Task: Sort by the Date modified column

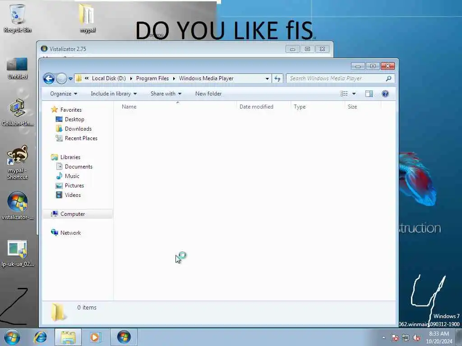Action: (263, 107)
